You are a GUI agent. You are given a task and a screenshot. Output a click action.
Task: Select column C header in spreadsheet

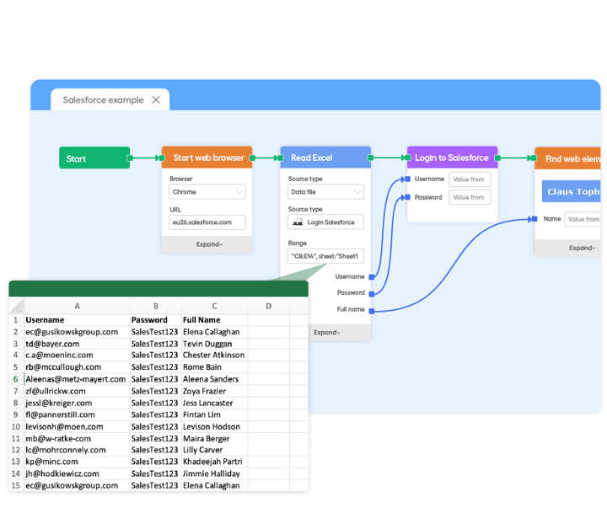click(214, 306)
